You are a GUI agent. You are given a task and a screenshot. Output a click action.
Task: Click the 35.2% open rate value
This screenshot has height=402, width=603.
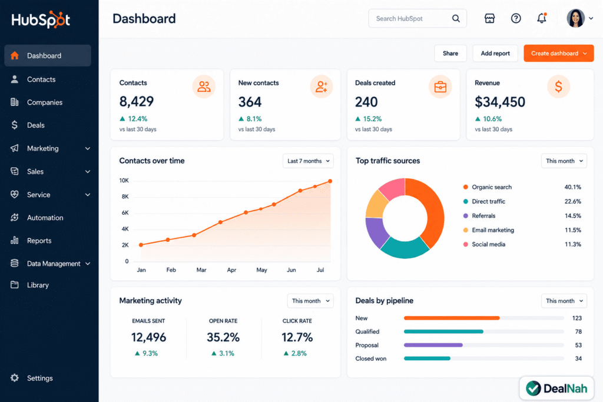(x=223, y=337)
